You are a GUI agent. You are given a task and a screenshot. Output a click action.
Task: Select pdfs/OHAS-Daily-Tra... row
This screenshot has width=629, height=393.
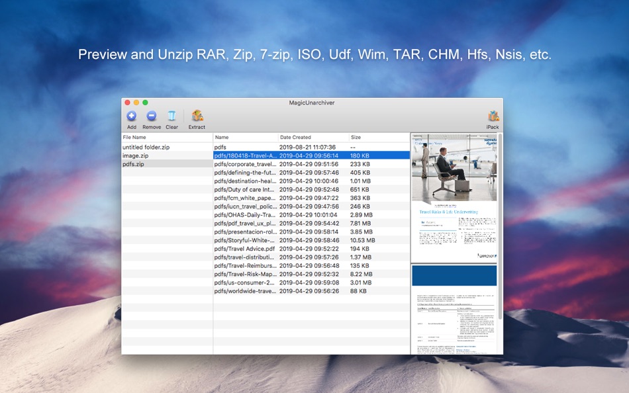tap(312, 214)
